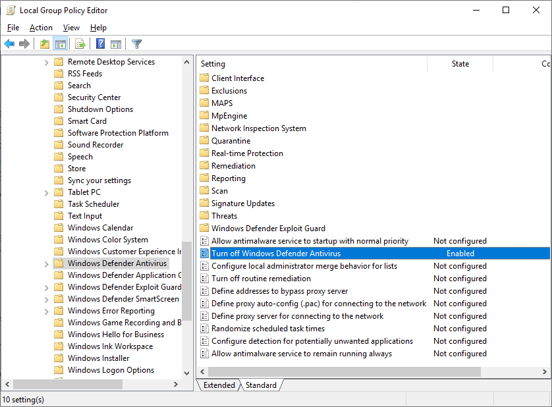
Task: Open the Action menu
Action: tap(41, 28)
